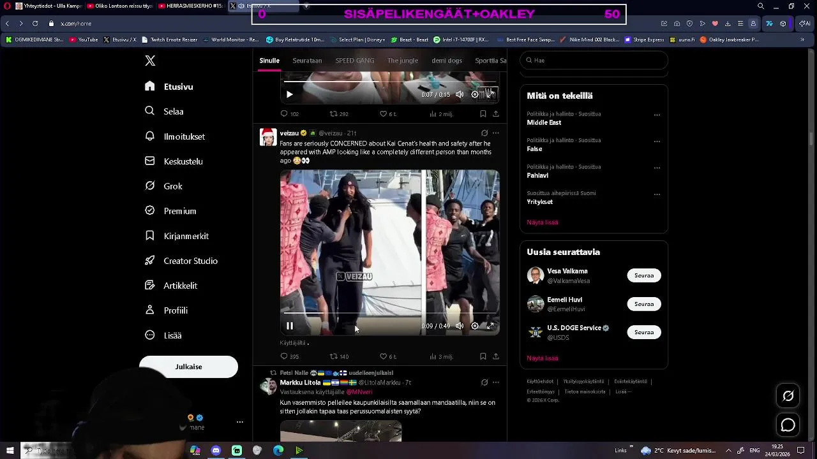The width and height of the screenshot is (817, 459).
Task: Open floating messages chat button
Action: (788, 425)
